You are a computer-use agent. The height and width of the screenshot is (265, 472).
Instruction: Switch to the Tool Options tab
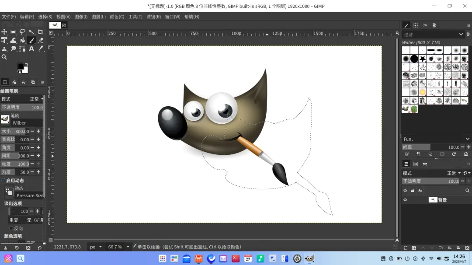click(5, 82)
